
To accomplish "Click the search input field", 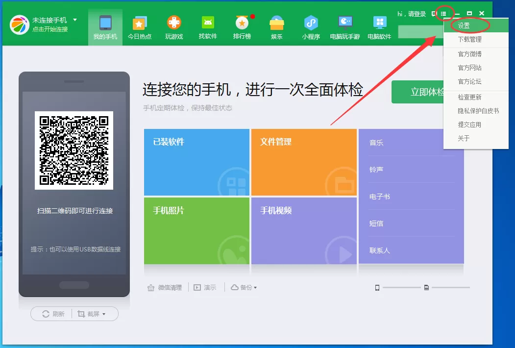I will coord(421,32).
